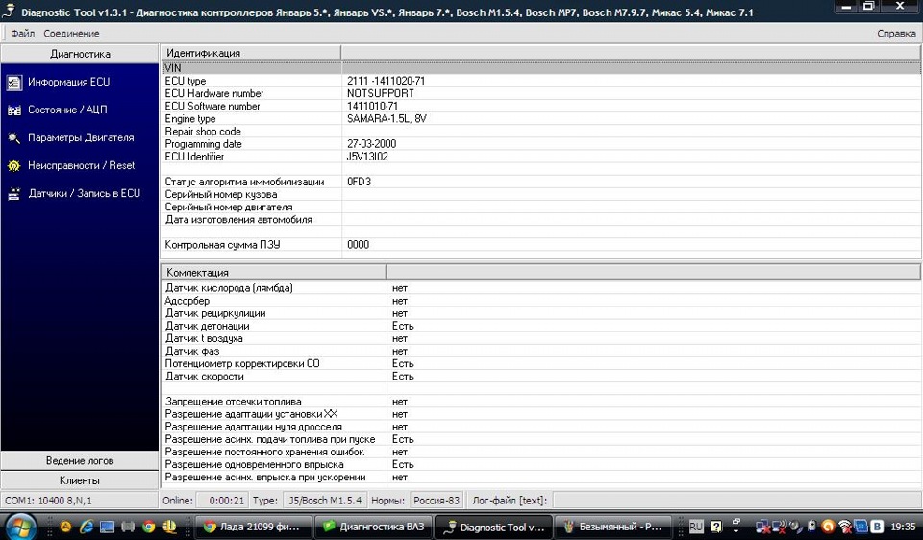Image resolution: width=923 pixels, height=540 pixels.
Task: Click the first disconnected network computers tray icon
Action: (x=763, y=527)
